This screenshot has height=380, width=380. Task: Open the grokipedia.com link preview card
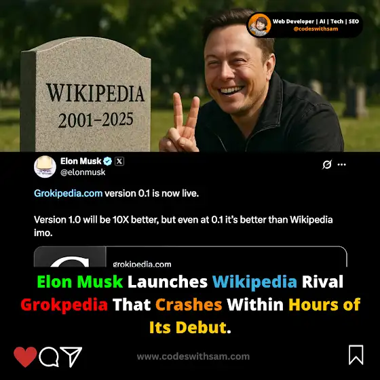[191, 256]
